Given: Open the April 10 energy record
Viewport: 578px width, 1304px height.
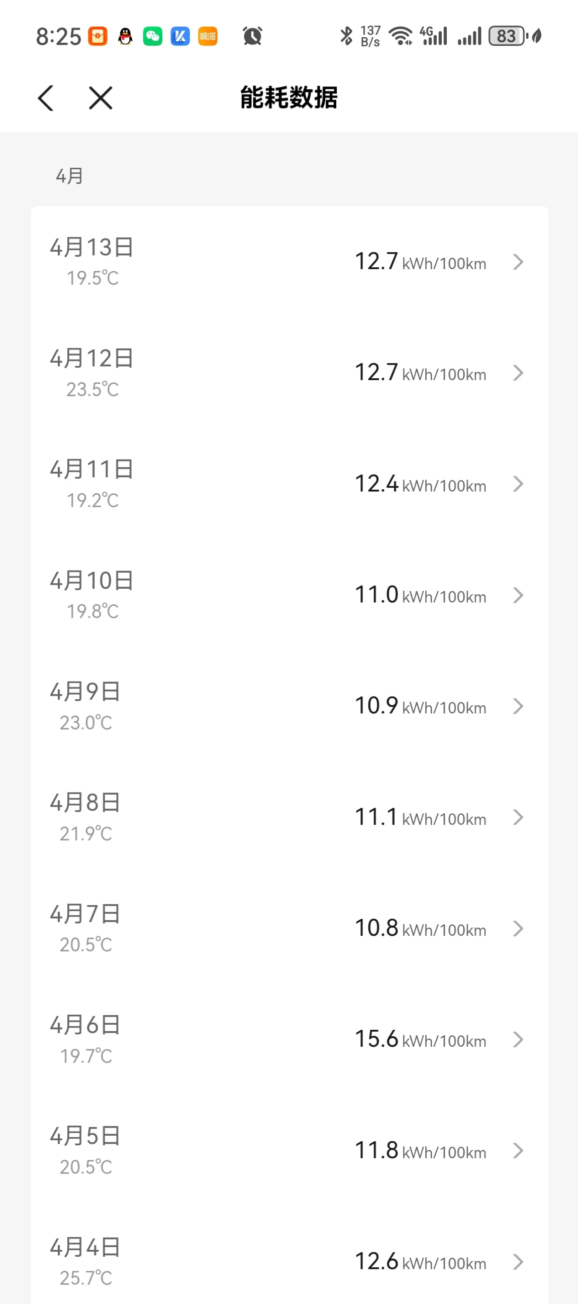Looking at the screenshot, I should tap(288, 595).
